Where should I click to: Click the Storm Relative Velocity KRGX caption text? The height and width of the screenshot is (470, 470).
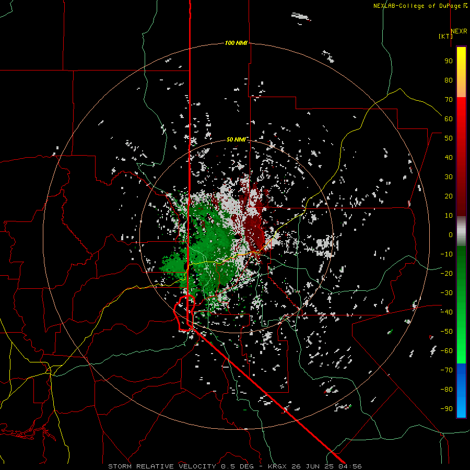pos(234,466)
